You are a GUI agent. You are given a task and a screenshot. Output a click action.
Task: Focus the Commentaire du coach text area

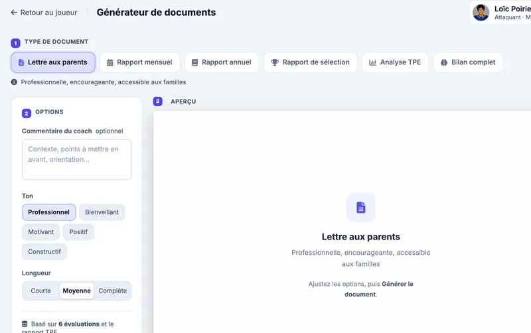(77, 159)
